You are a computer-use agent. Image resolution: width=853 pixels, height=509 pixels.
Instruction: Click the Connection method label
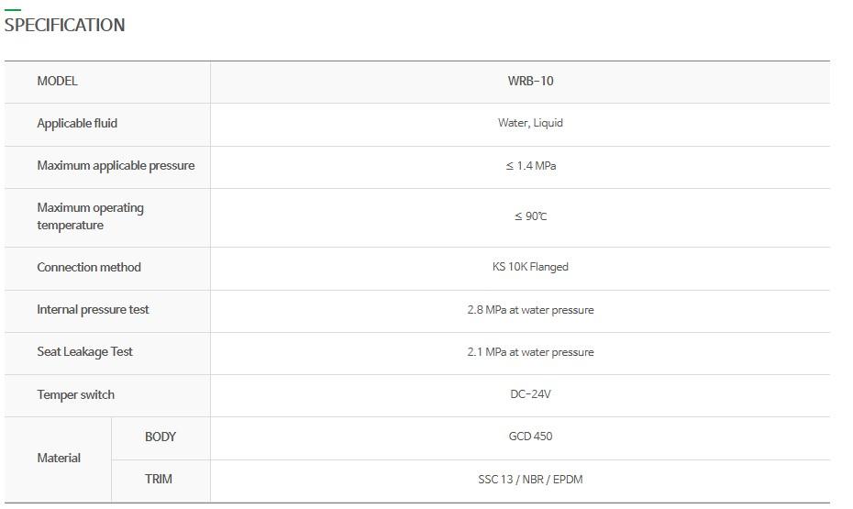[89, 268]
